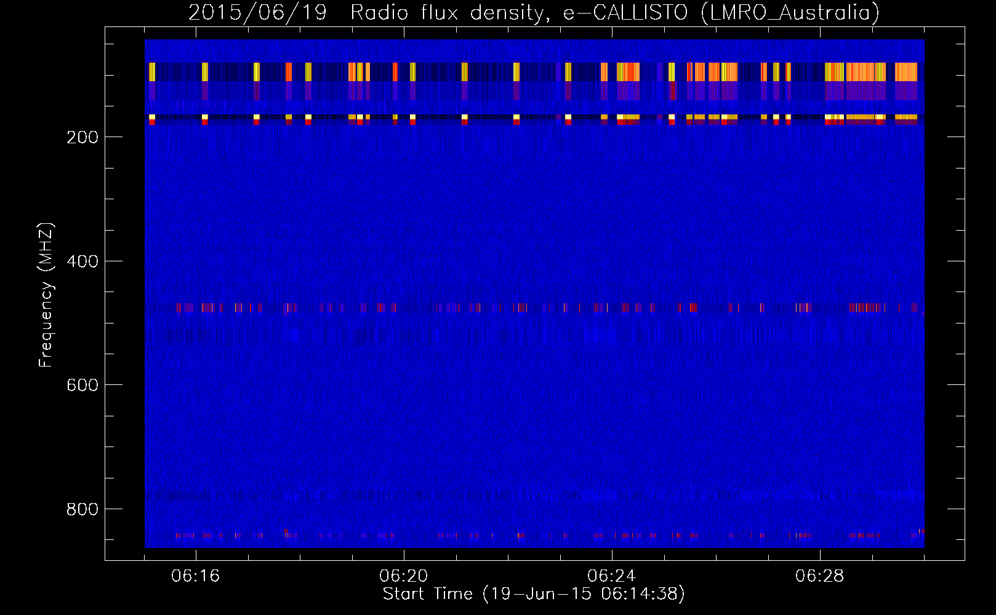Screen dimensions: 996x615
Task: Click the '06:24' time tick label
Action: click(612, 576)
